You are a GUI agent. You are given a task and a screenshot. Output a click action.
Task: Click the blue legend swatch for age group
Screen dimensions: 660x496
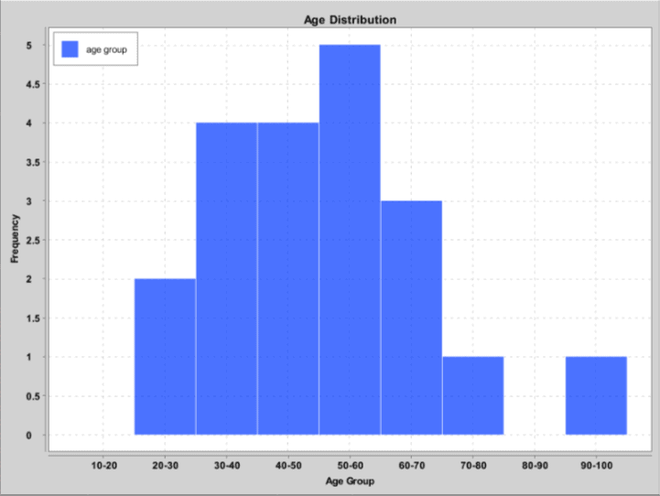tap(70, 50)
